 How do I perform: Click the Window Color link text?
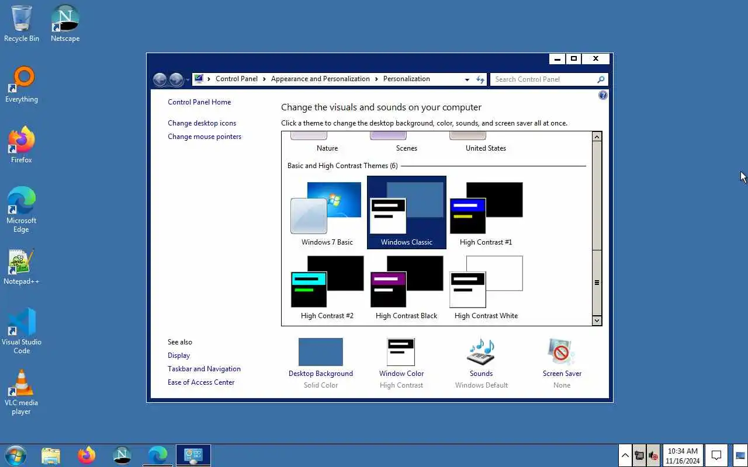tap(401, 374)
